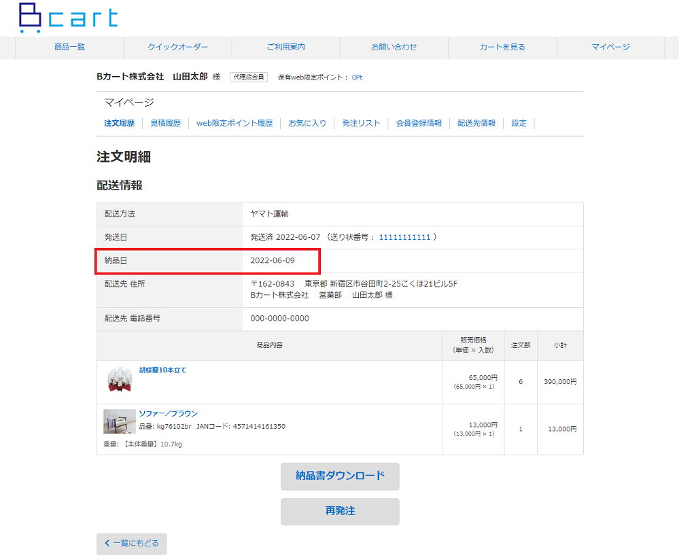
Task: Open the 発注リスト tab
Action: 361,124
